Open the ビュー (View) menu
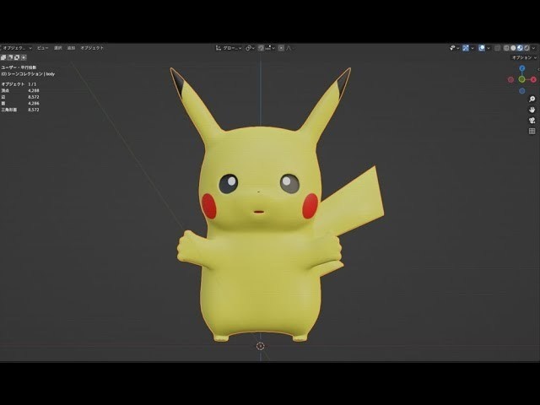Image resolution: width=540 pixels, height=405 pixels. click(x=43, y=48)
